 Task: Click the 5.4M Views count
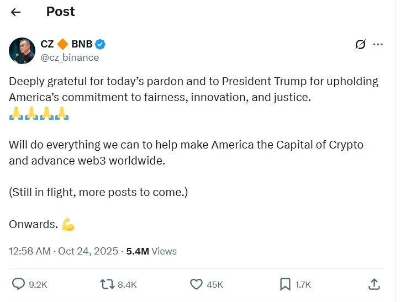click(x=151, y=251)
